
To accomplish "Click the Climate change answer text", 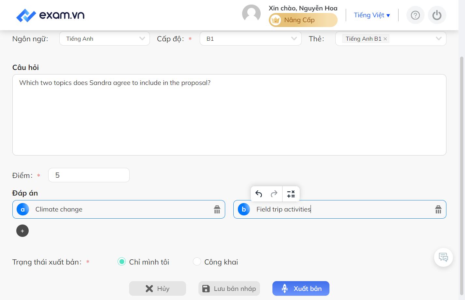I will 59,209.
